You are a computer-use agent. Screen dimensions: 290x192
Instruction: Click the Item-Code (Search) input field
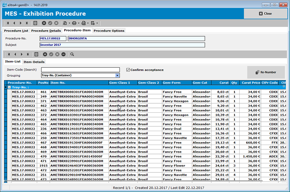pos(80,70)
